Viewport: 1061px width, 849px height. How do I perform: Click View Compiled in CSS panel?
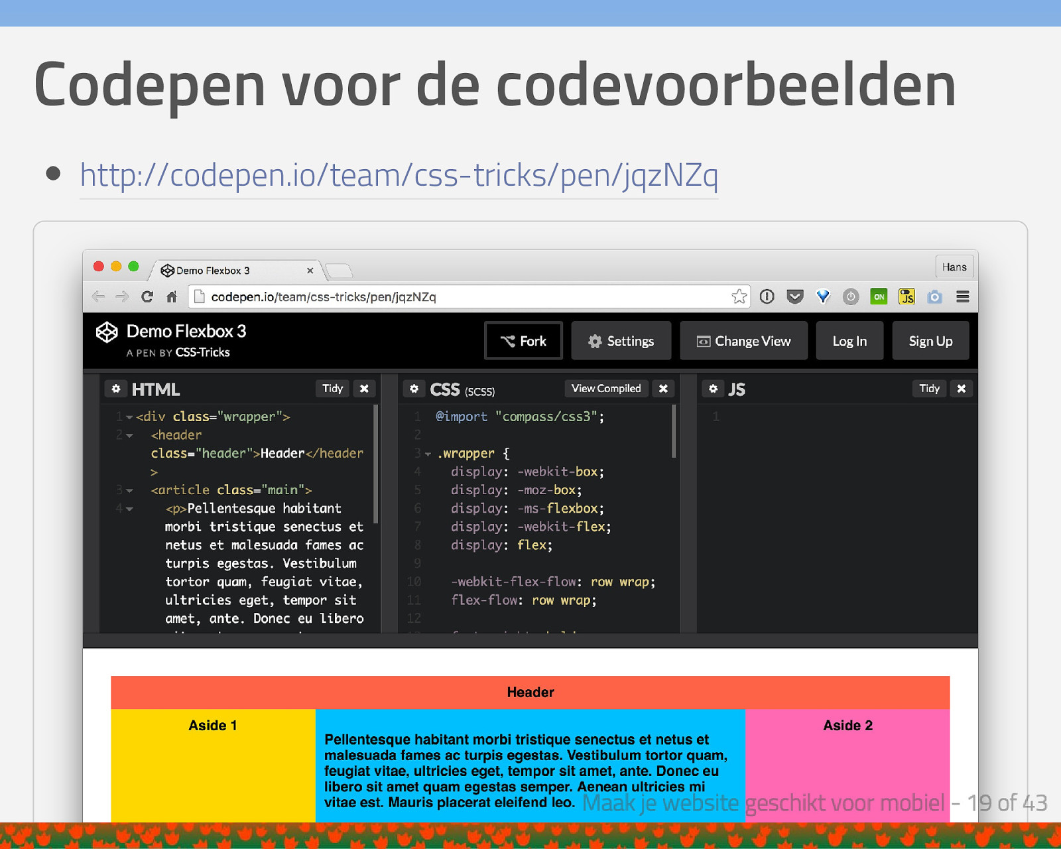pyautogui.click(x=606, y=389)
